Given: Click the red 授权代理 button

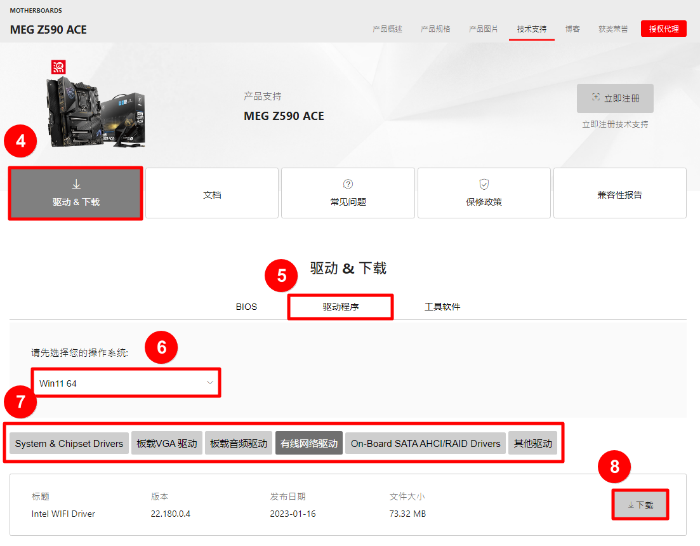Looking at the screenshot, I should [x=663, y=29].
